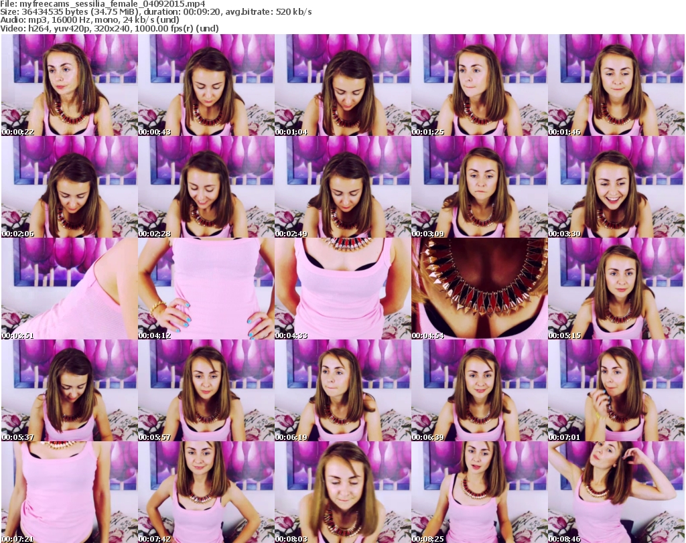Click the 'Size: 36434535 bytes' info line

(155, 12)
